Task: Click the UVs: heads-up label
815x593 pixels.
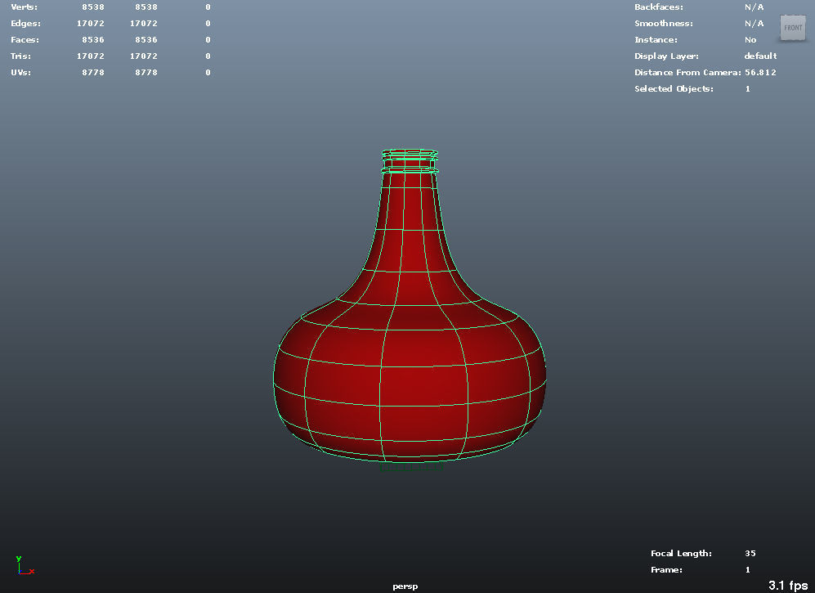Action: 20,72
